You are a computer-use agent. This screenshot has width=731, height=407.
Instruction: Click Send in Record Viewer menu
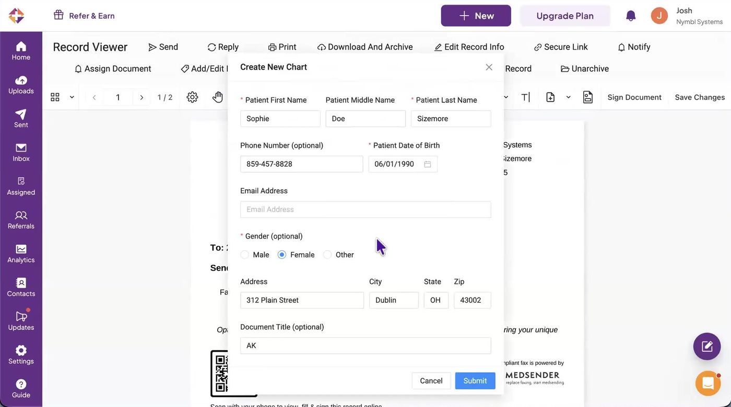163,47
